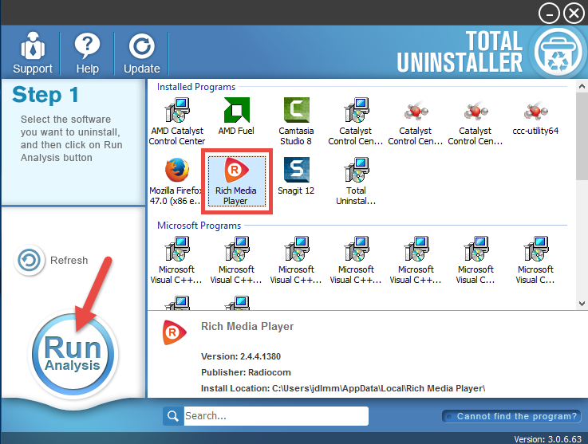Open the Support section
The height and width of the screenshot is (444, 588).
click(33, 53)
